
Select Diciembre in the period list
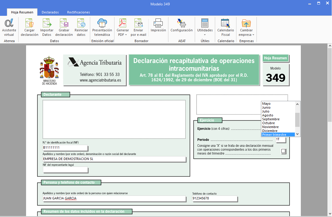278,131
